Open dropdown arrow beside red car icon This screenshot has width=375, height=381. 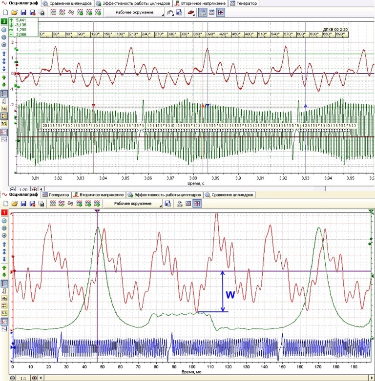tap(194, 15)
